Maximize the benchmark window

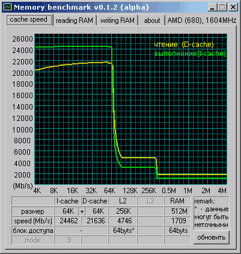[x=222, y=7]
